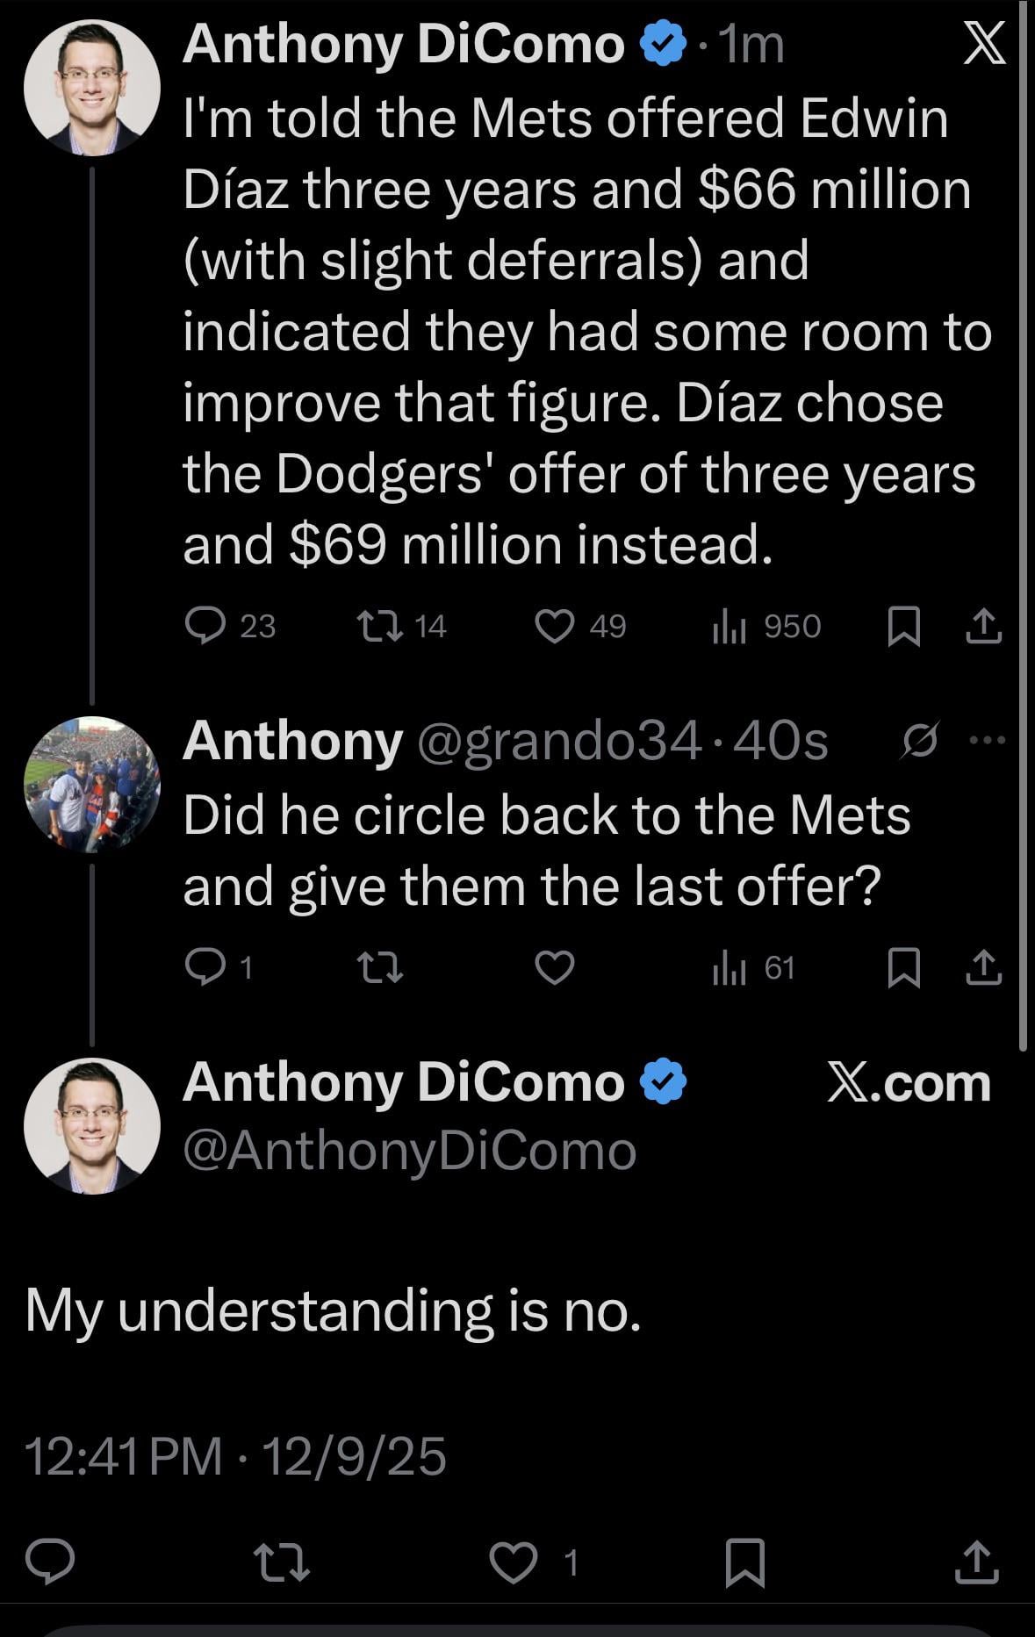Image resolution: width=1035 pixels, height=1637 pixels.
Task: Reply to DiComo's first post (23 replies)
Action: point(205,627)
